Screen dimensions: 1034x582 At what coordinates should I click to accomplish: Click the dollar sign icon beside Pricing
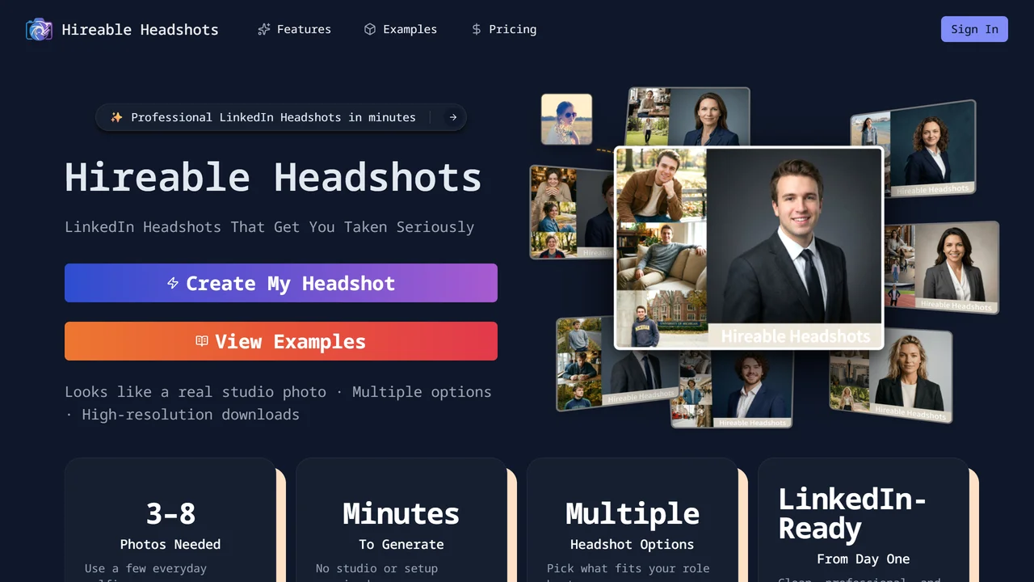tap(476, 29)
